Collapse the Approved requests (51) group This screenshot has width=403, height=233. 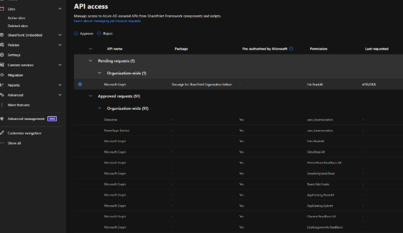[x=90, y=96]
